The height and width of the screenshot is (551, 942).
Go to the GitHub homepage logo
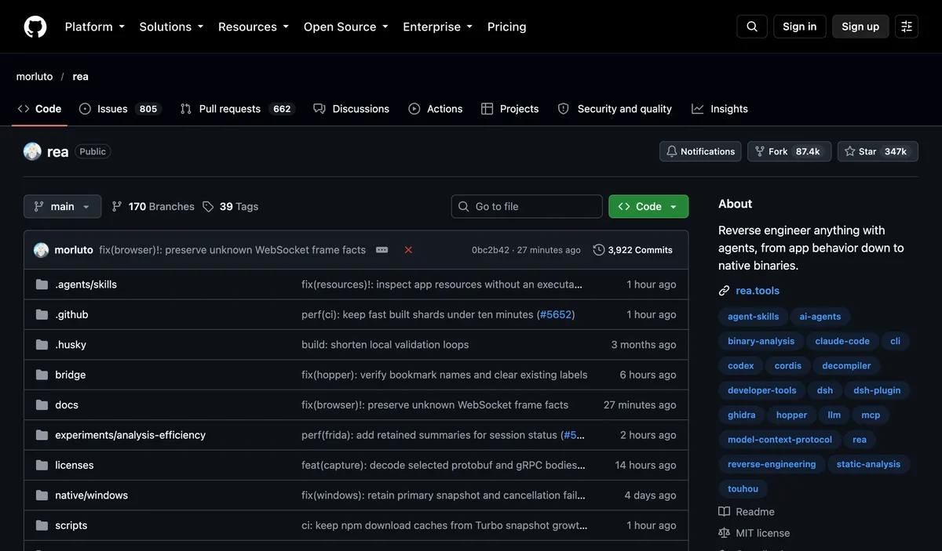[x=35, y=27]
